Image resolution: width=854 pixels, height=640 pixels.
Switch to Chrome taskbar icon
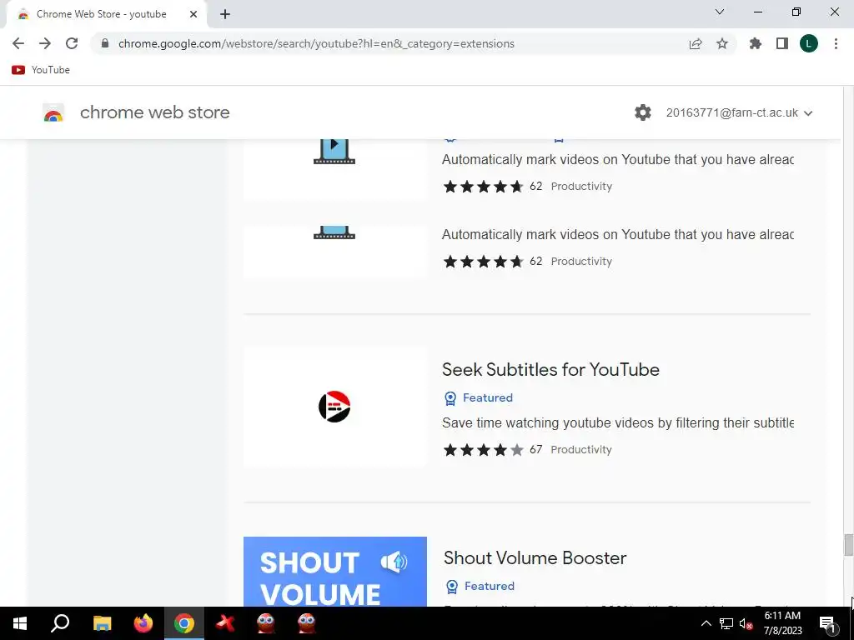click(x=184, y=623)
